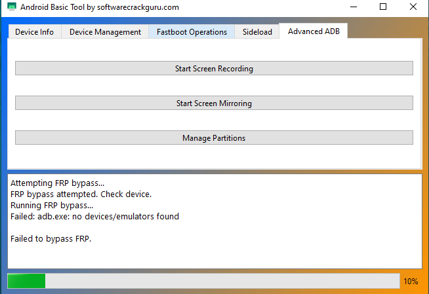Select the Fastboot Operations tab
Image resolution: width=429 pixels, height=294 pixels.
point(192,31)
